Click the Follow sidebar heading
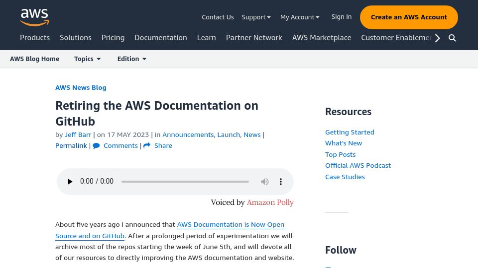The image size is (478, 268). tap(341, 250)
